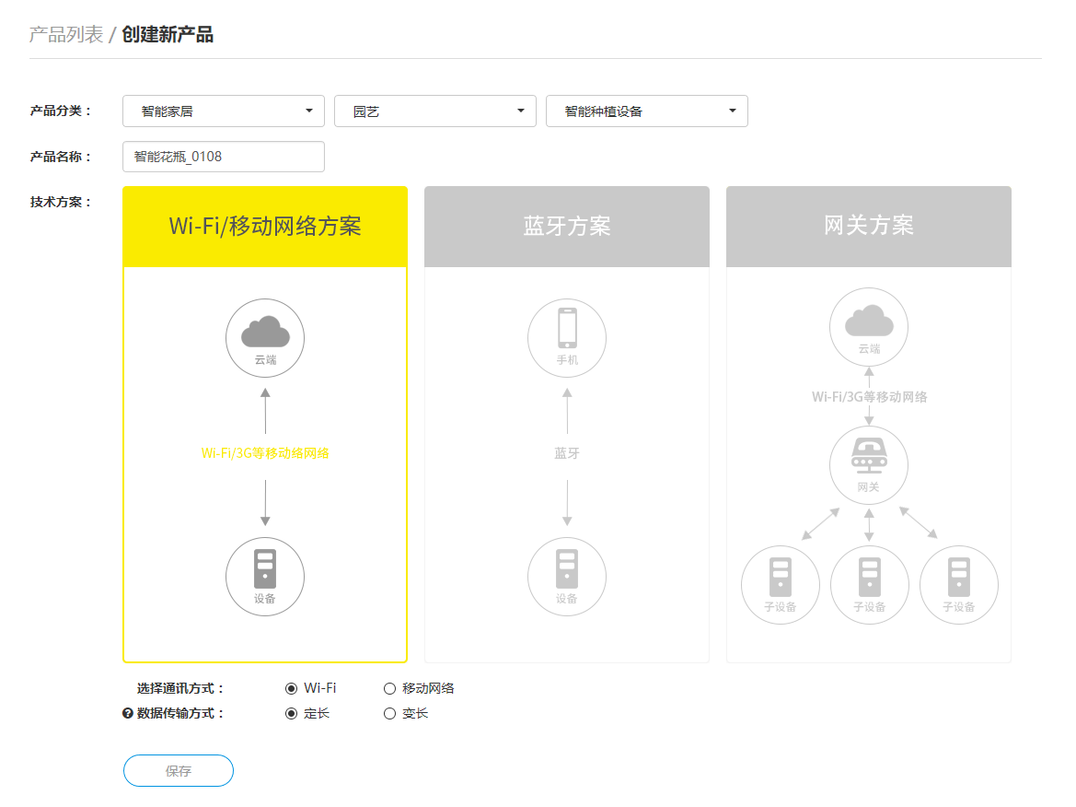Select the 蓝牙方案 header tab
Image resolution: width=1076 pixels, height=807 pixels.
click(567, 227)
